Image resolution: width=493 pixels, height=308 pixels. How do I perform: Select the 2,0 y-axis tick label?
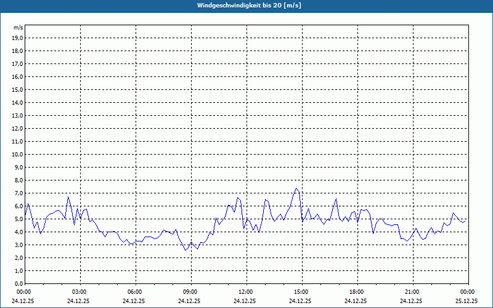coord(18,257)
